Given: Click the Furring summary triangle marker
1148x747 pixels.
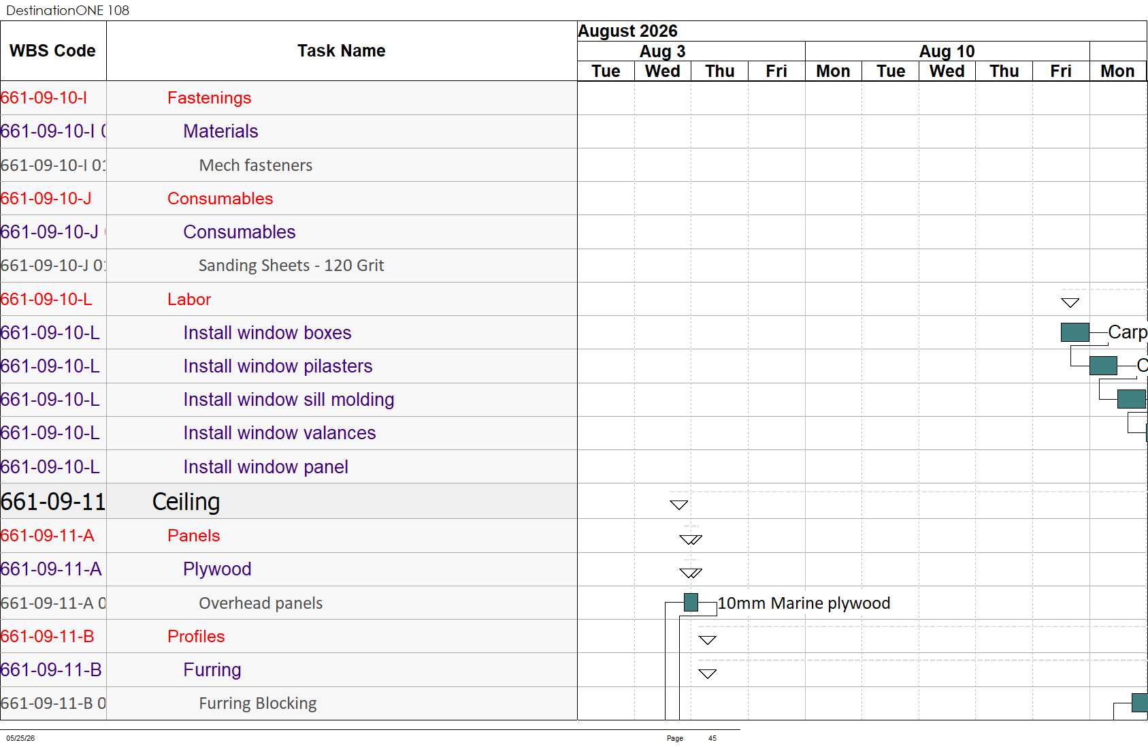Looking at the screenshot, I should (x=708, y=674).
